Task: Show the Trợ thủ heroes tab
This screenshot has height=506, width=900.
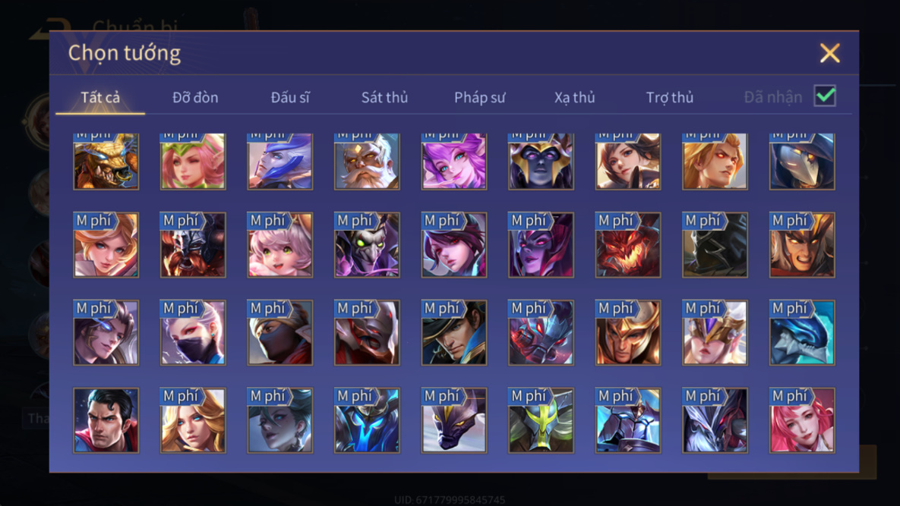Action: pos(670,97)
